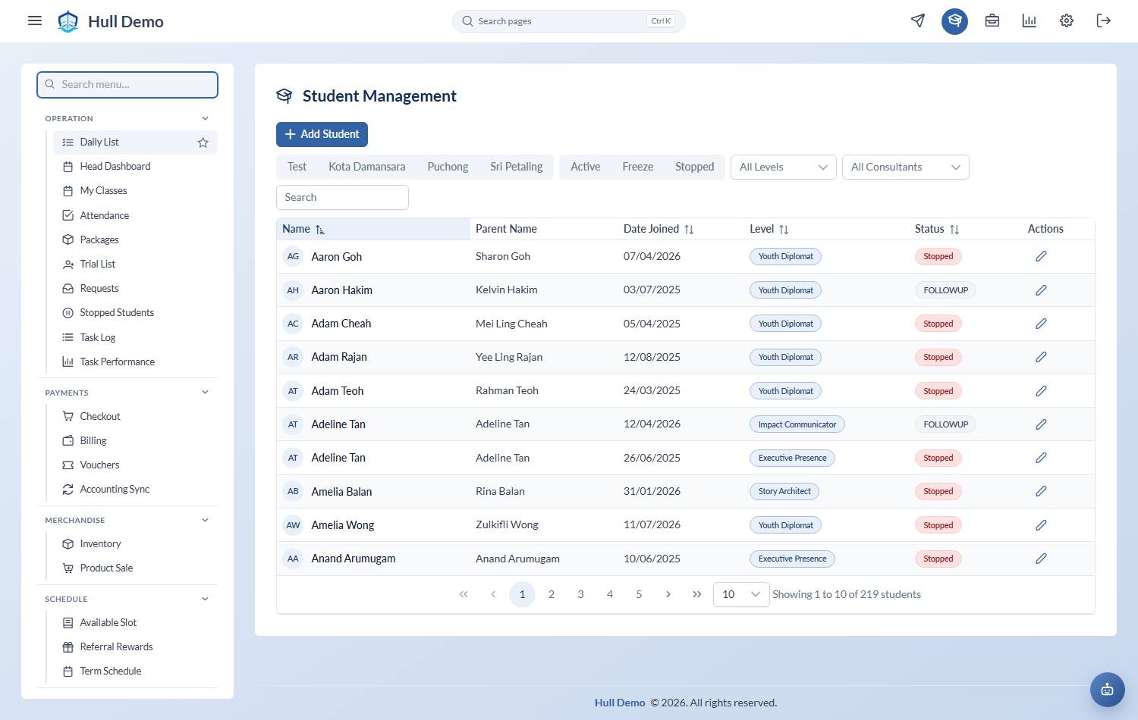Open Inventory in sidebar menu
This screenshot has width=1138, height=720.
pyautogui.click(x=135, y=543)
